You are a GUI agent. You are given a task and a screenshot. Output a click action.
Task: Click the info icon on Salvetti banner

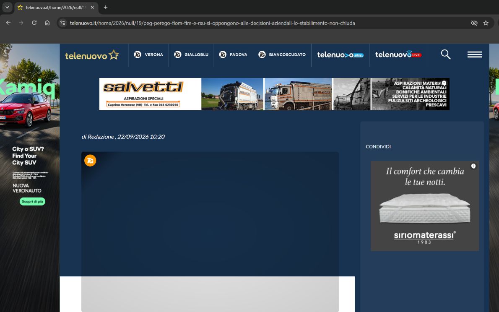point(444,83)
